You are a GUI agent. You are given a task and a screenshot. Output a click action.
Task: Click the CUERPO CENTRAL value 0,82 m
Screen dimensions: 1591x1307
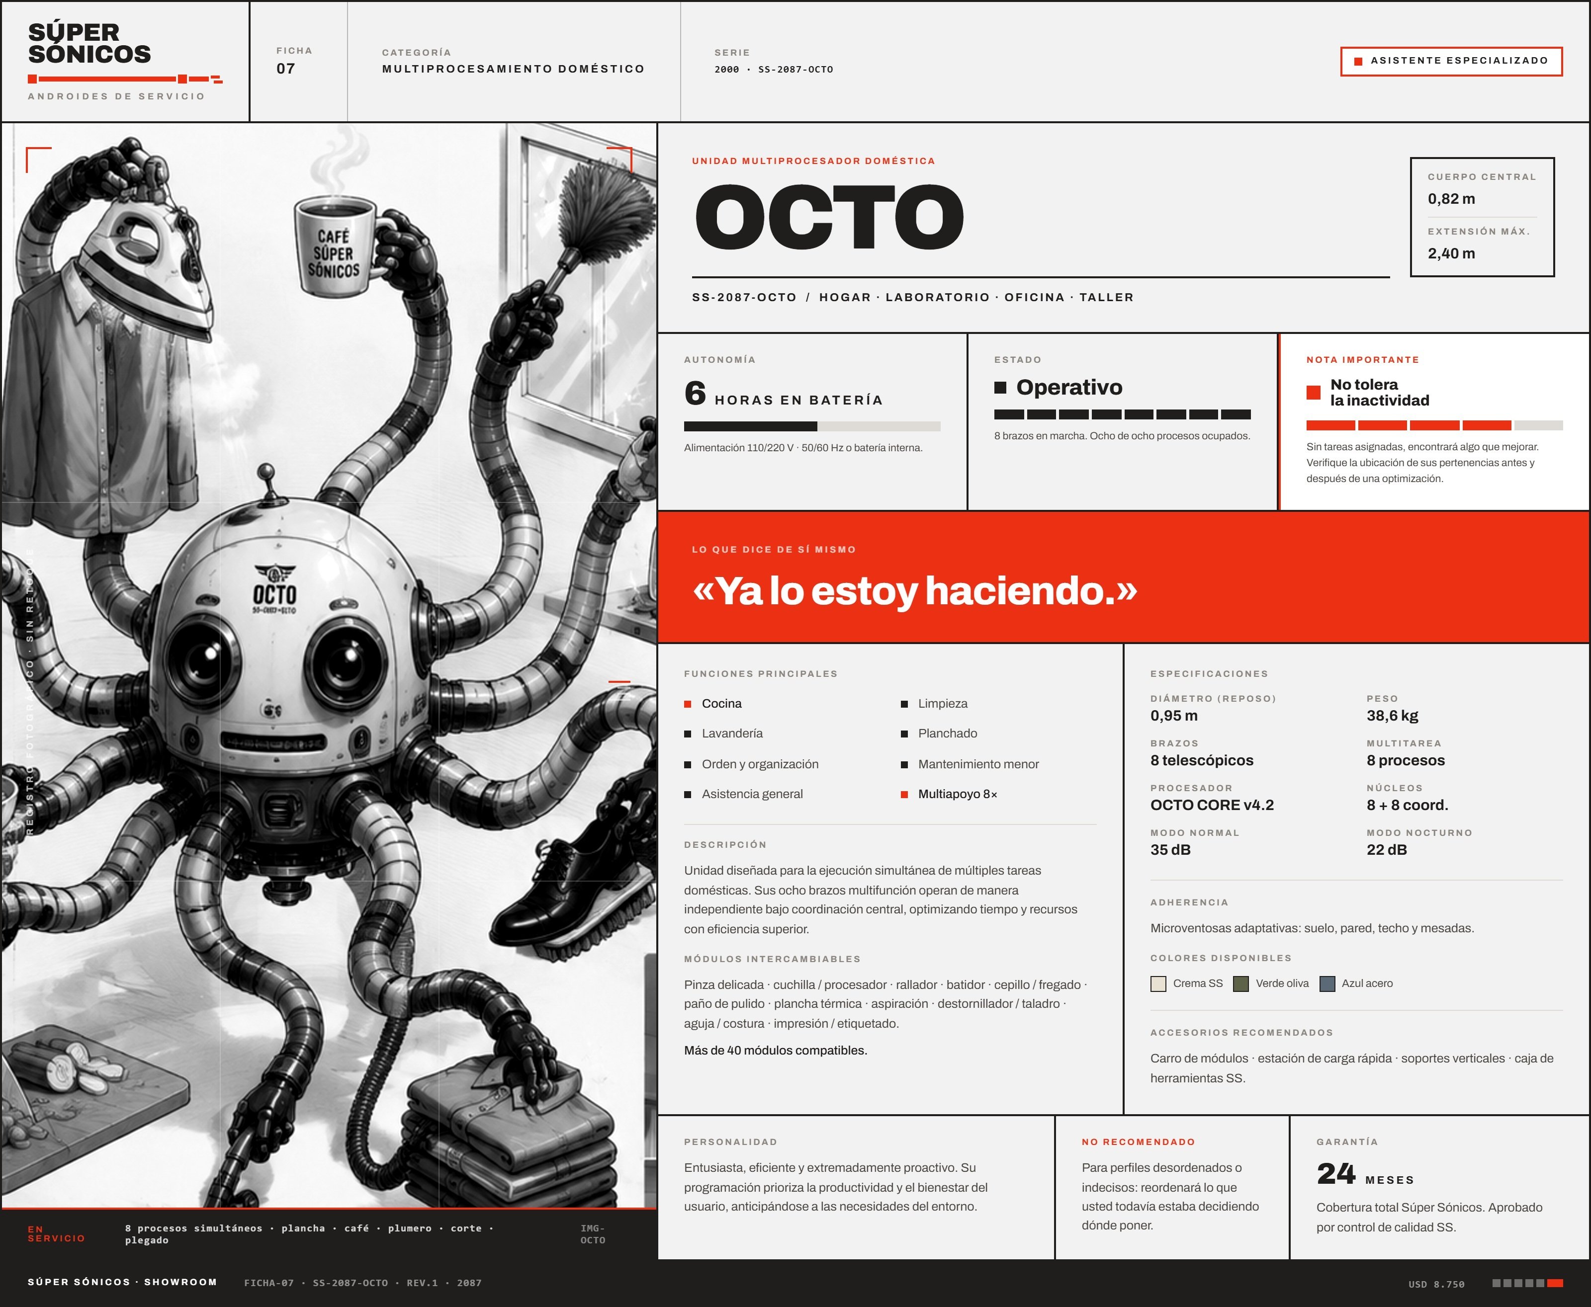[1451, 199]
